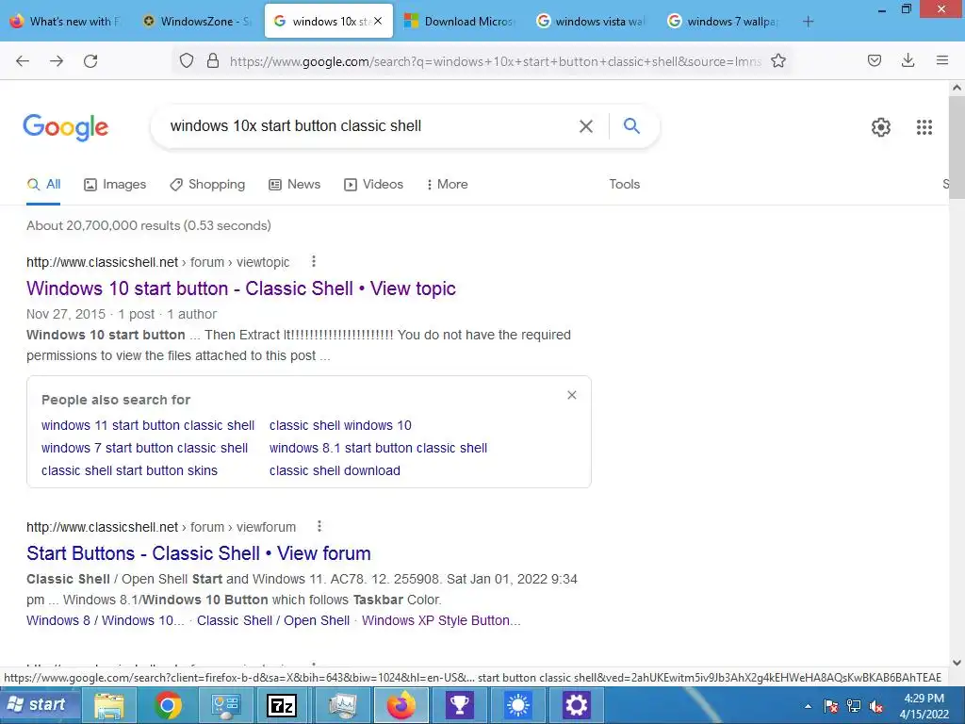Open Control Panel taskbar icon
The width and height of the screenshot is (965, 724).
tap(226, 705)
